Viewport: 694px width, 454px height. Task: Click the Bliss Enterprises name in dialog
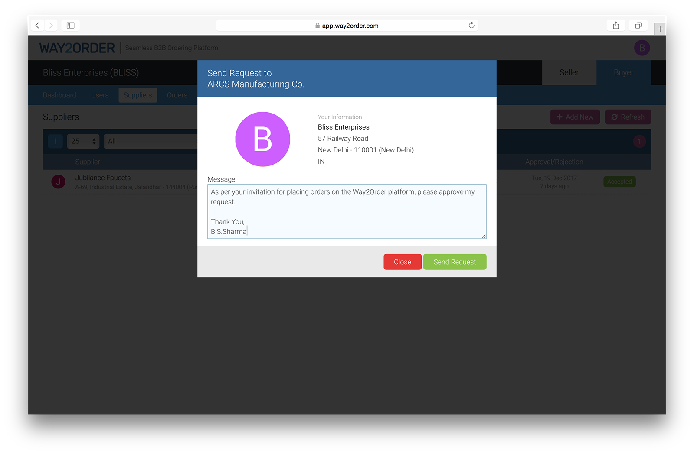[x=344, y=127]
